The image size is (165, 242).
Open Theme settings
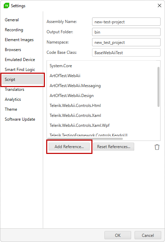(x=11, y=109)
